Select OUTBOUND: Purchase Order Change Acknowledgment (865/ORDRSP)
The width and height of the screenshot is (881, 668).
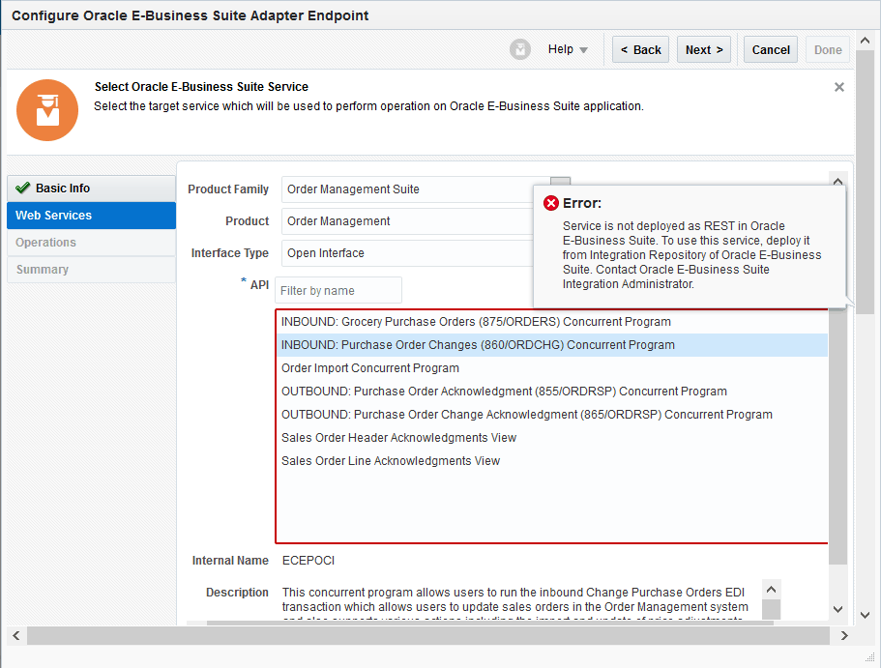pyautogui.click(x=552, y=415)
